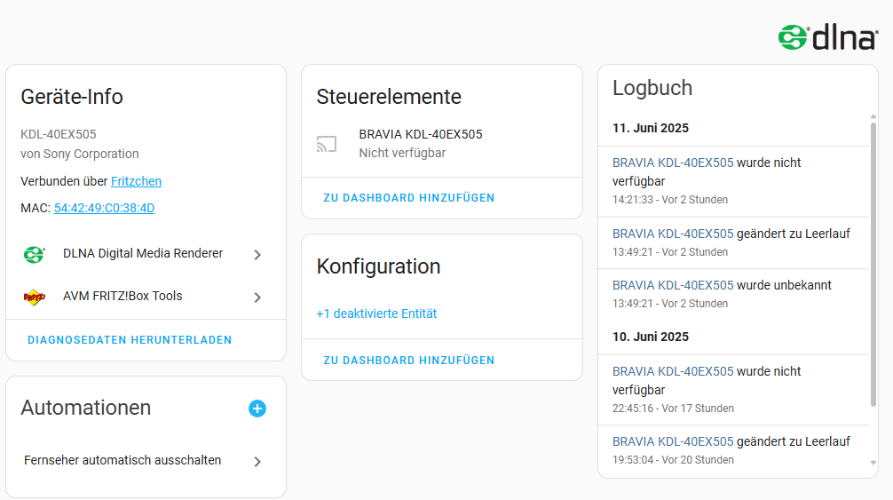The width and height of the screenshot is (893, 500).
Task: Click the DLNA Digital Media Renderer icon
Action: pyautogui.click(x=34, y=254)
